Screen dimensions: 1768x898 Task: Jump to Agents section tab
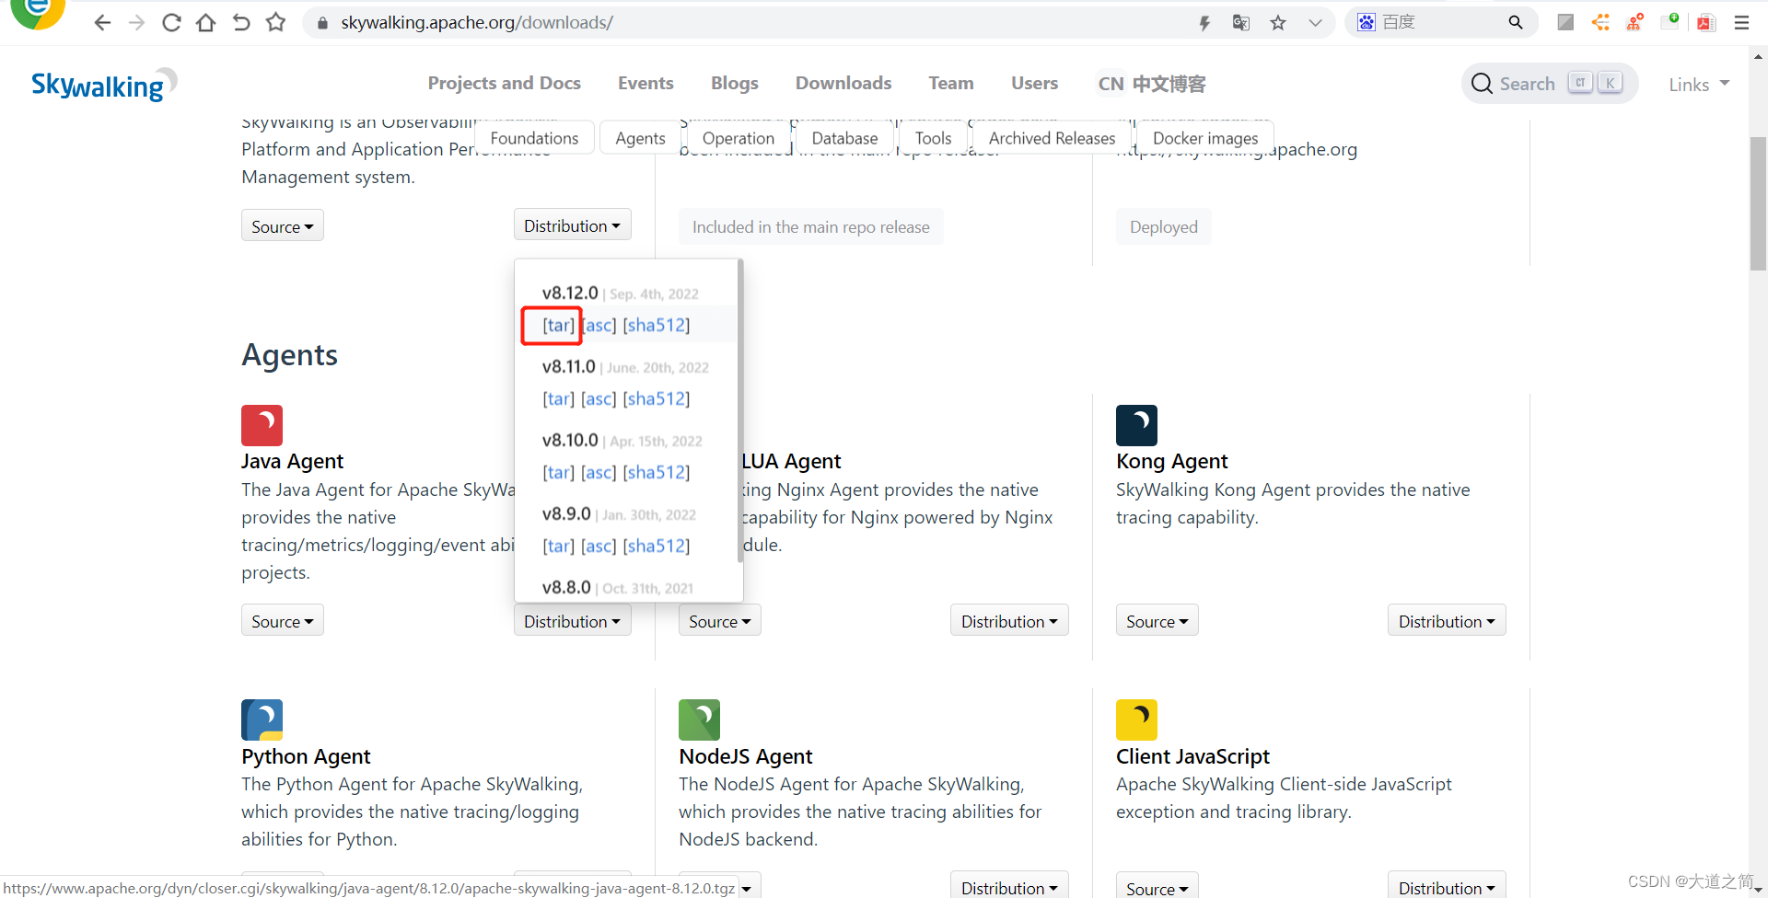coord(640,138)
